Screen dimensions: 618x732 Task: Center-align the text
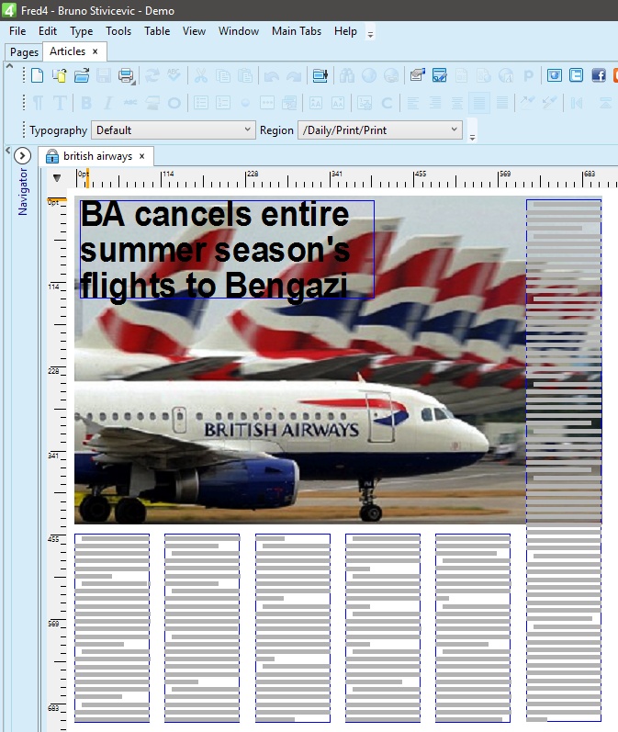pyautogui.click(x=457, y=103)
